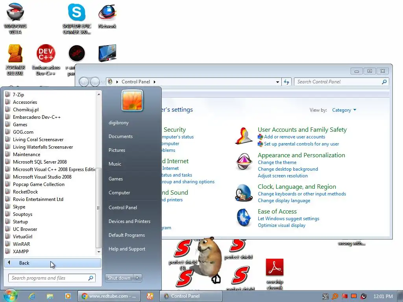Click the worship chomik PDF desktop icon
Image resolution: width=403 pixels, height=302 pixels.
pos(274,274)
